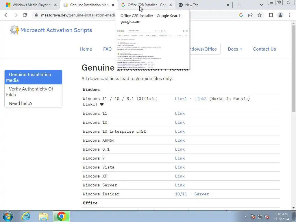The width and height of the screenshot is (296, 222).
Task: Launch Internet Explorer from the taskbar
Action: (26, 216)
